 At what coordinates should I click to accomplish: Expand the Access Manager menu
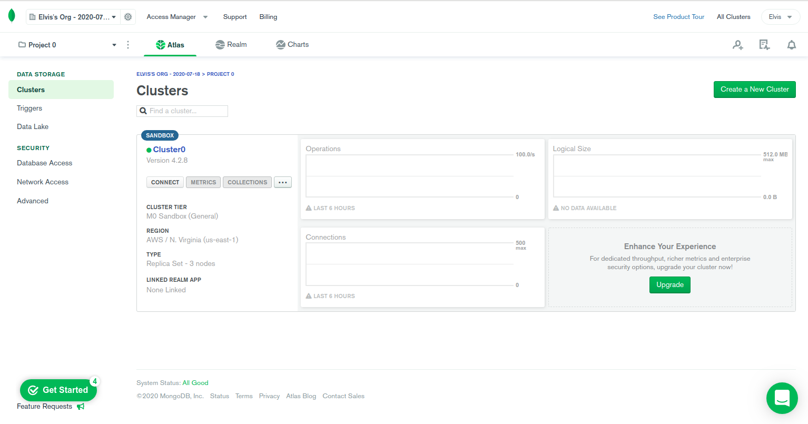(x=177, y=17)
